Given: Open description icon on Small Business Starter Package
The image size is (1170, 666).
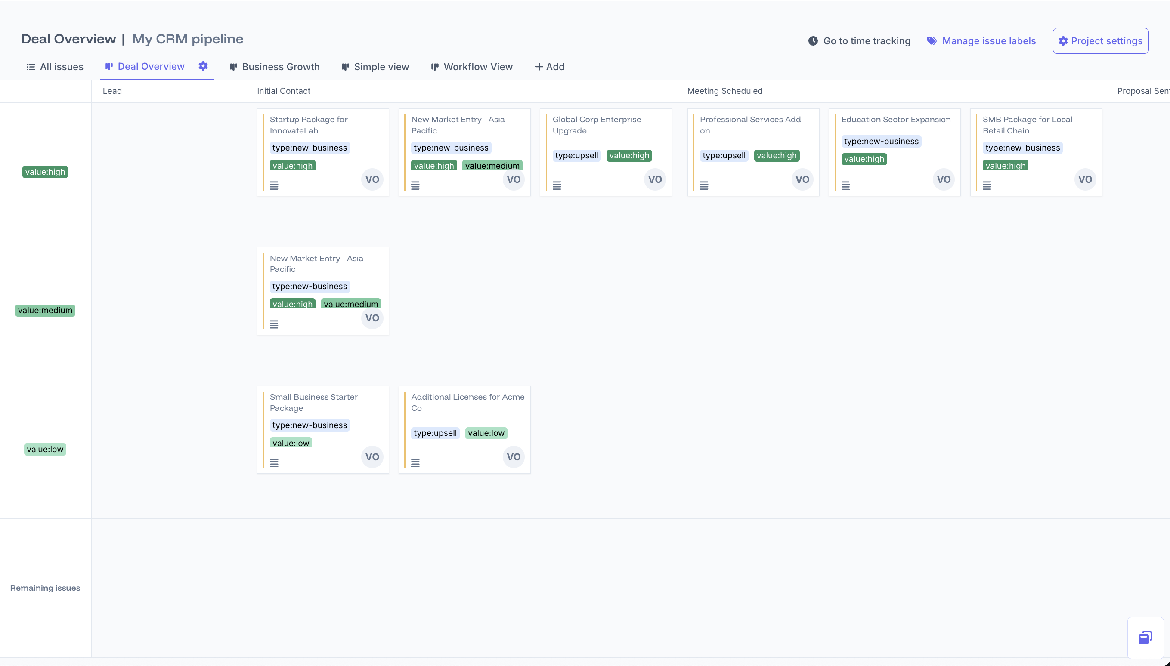Looking at the screenshot, I should pyautogui.click(x=274, y=462).
